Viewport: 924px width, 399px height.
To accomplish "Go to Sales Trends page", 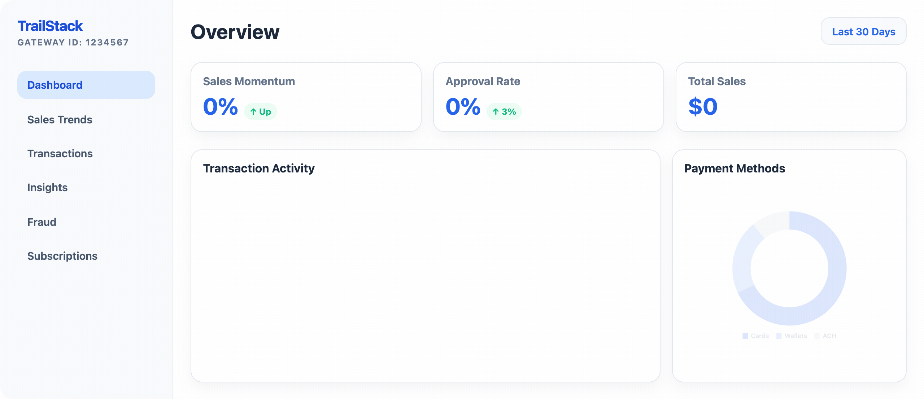I will (x=60, y=119).
